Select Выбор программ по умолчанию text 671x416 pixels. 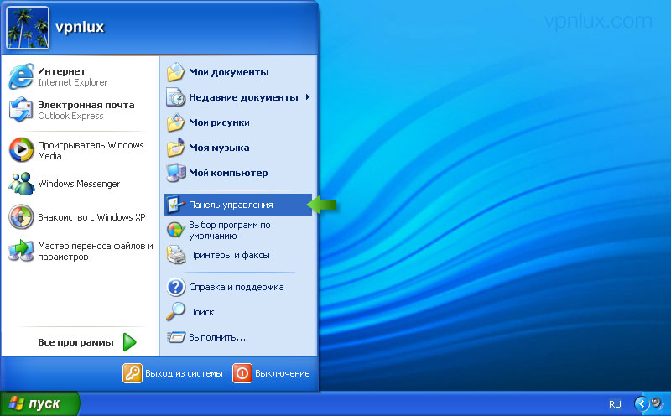tap(229, 231)
